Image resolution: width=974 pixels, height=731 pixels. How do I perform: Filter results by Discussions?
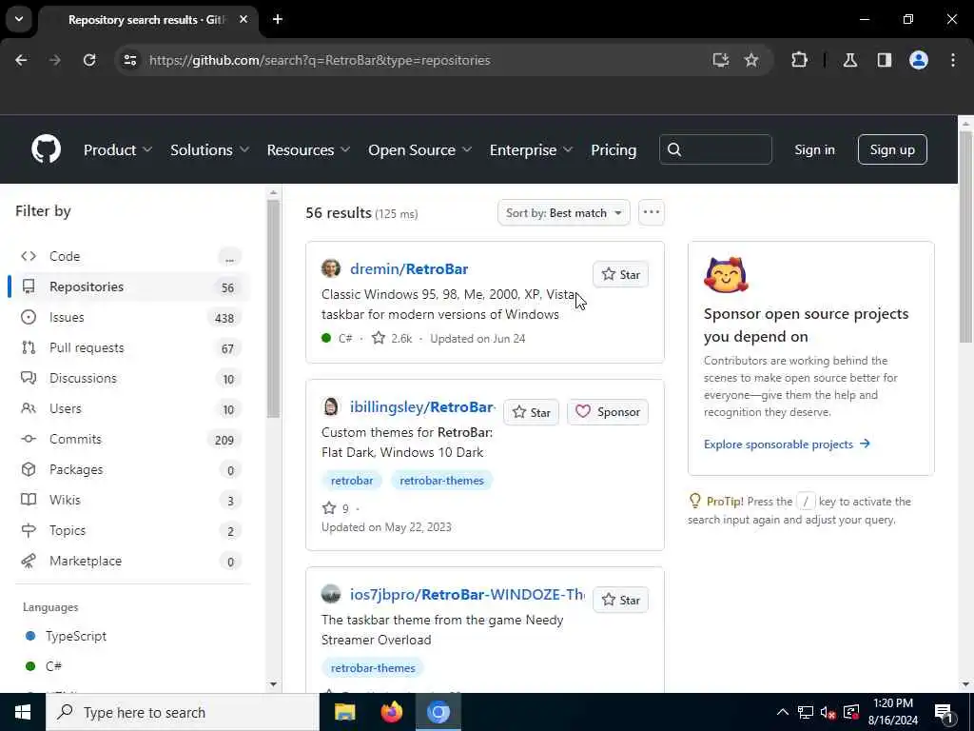click(x=130, y=378)
